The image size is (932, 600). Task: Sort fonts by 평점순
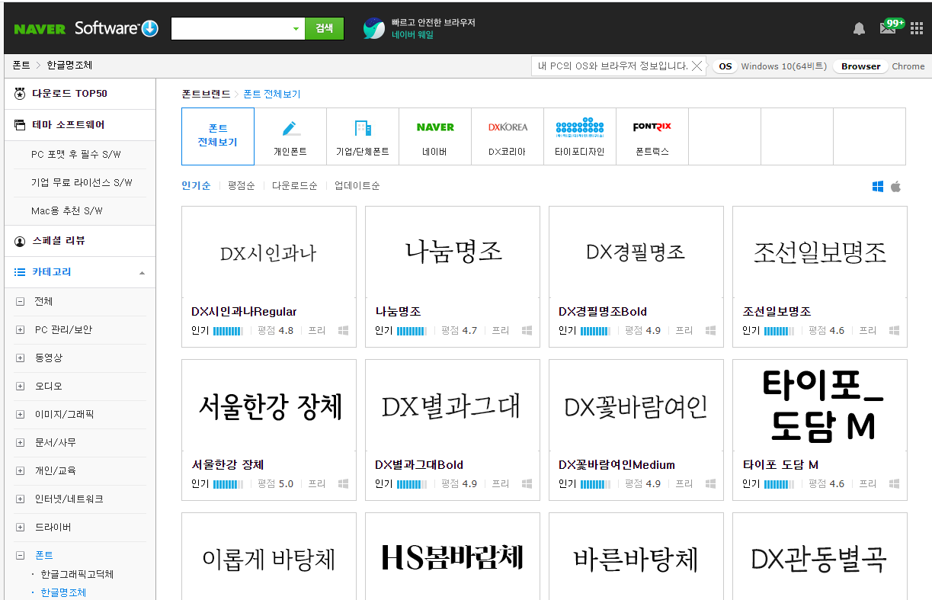click(242, 186)
